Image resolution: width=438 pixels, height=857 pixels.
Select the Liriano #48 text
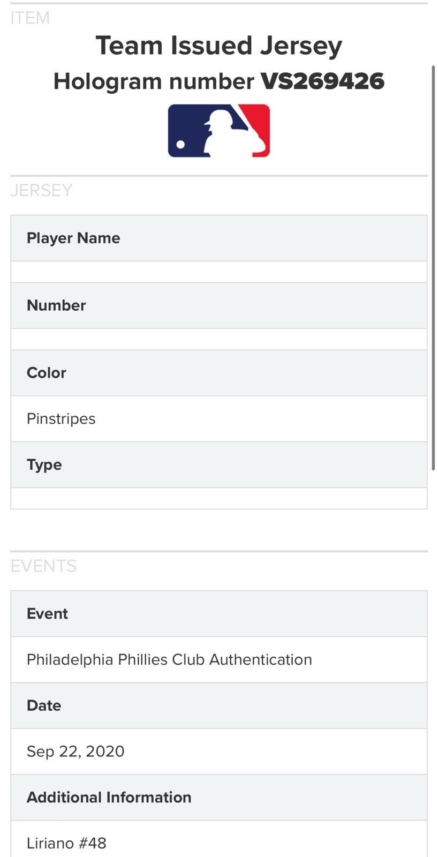click(66, 843)
